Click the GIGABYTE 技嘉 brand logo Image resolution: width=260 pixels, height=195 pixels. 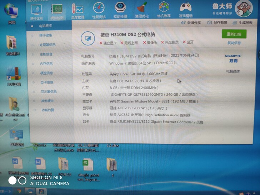233,59
